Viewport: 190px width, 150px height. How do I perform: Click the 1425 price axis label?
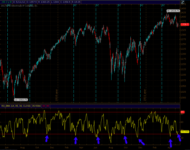[183, 12]
